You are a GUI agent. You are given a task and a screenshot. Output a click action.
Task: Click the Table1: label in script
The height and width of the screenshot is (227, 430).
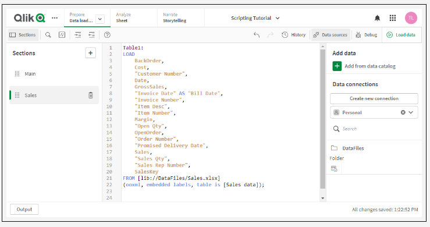[133, 48]
